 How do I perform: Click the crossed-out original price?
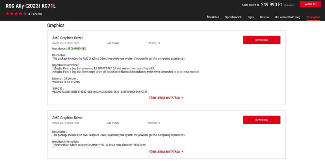coord(289,5)
